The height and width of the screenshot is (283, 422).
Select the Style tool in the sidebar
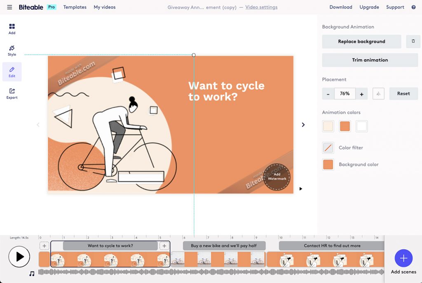(x=12, y=49)
